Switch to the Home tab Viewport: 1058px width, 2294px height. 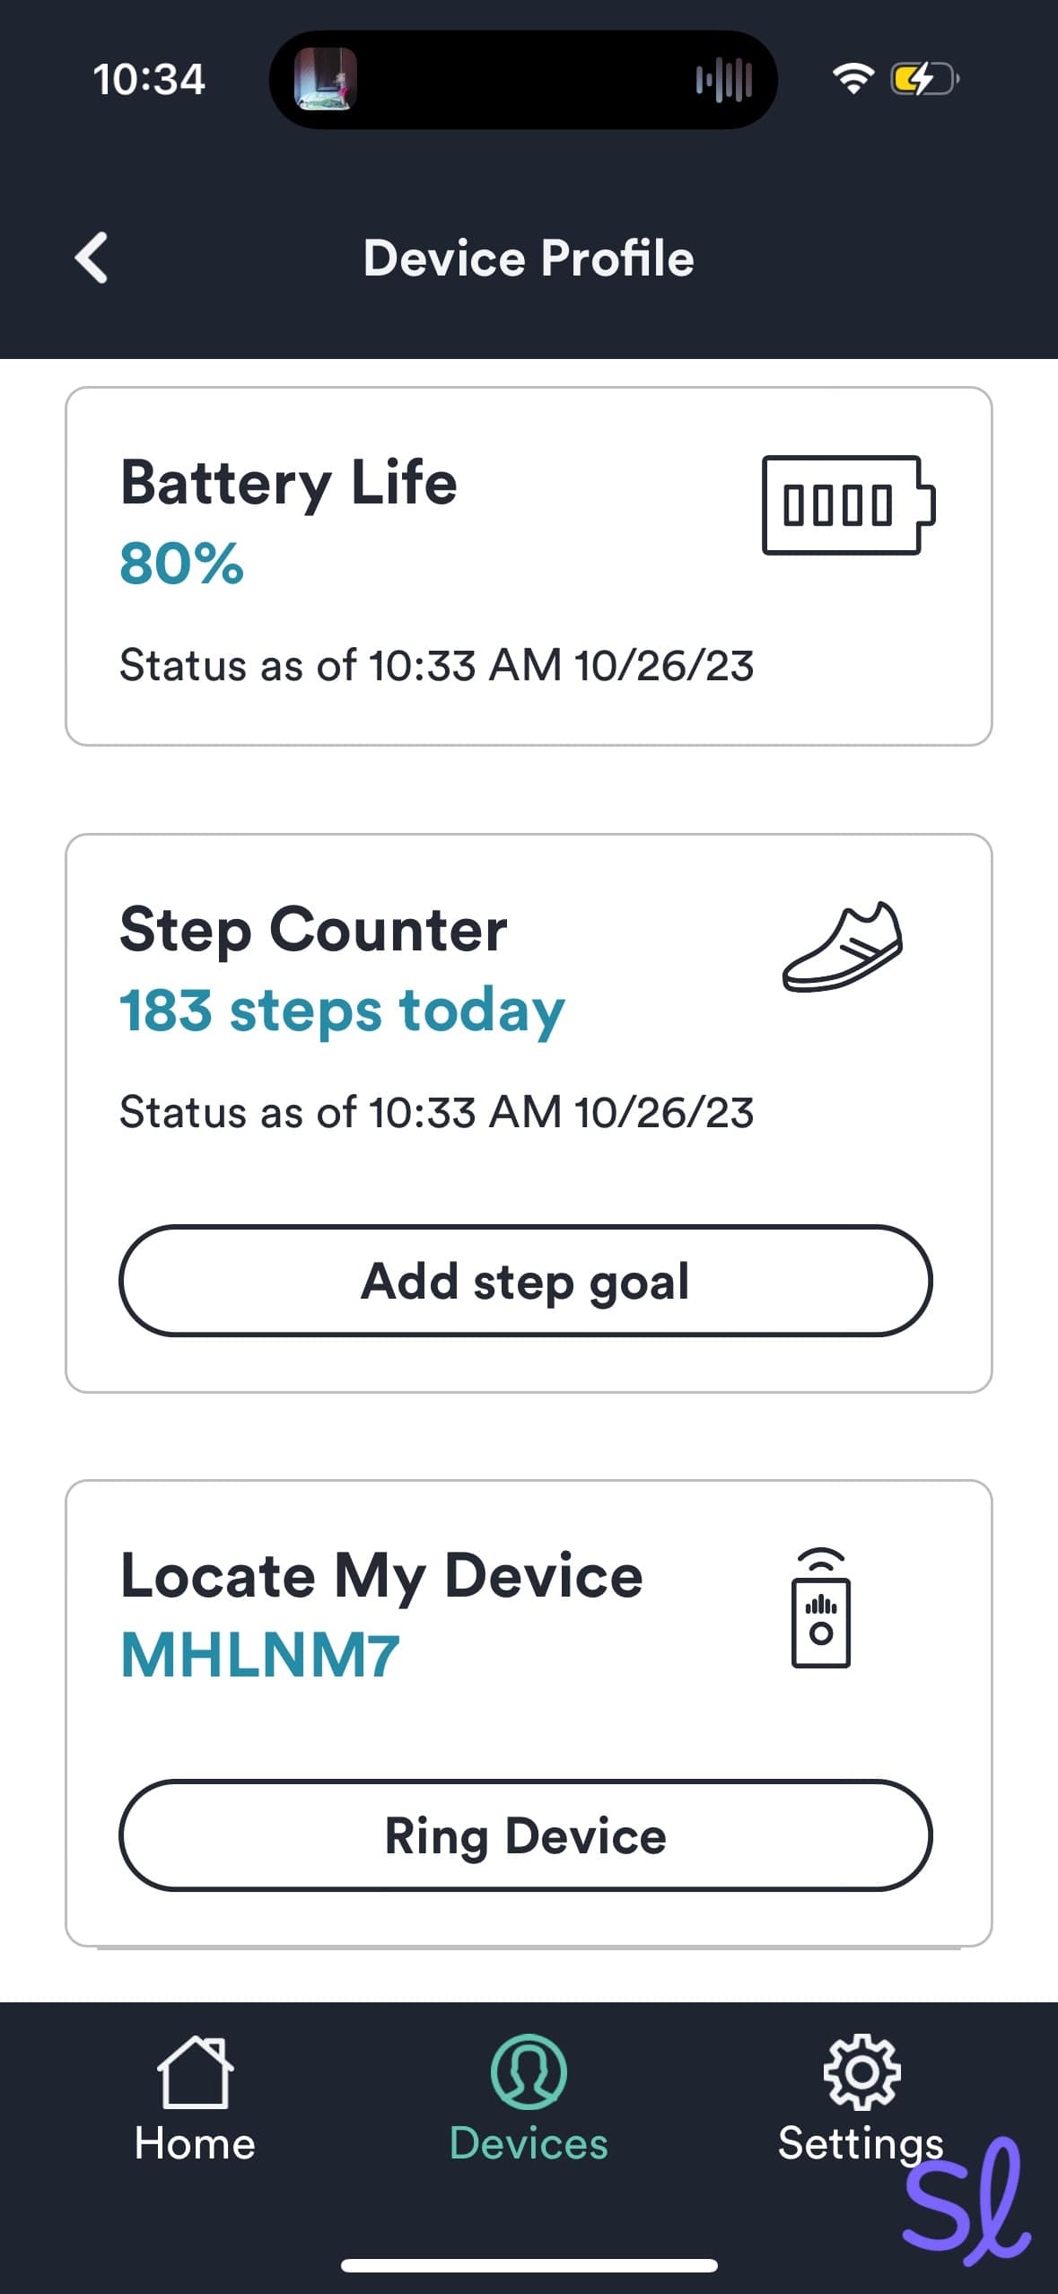tap(195, 2144)
